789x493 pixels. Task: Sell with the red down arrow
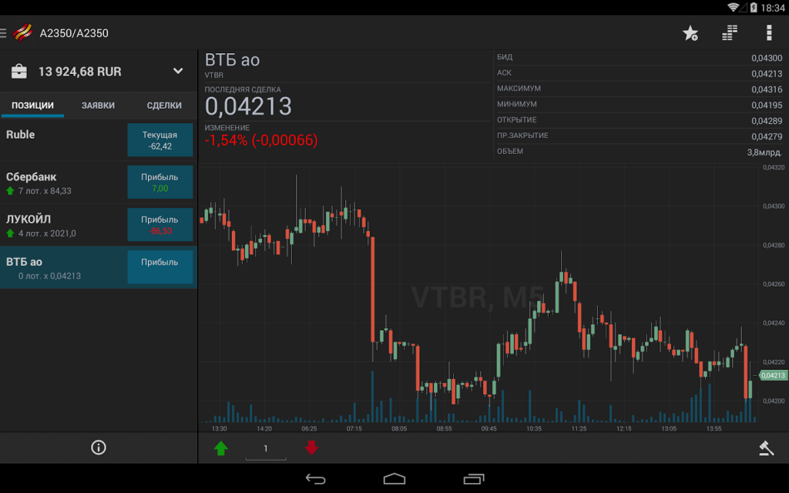(311, 448)
